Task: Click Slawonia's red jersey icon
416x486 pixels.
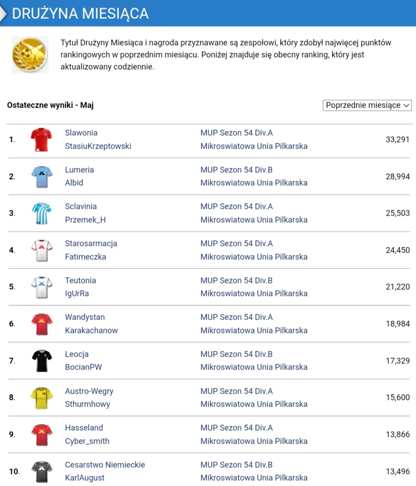Action: tap(41, 140)
